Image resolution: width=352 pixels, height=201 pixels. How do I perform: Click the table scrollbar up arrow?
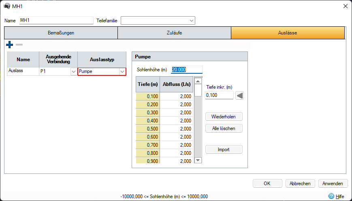pos(198,81)
